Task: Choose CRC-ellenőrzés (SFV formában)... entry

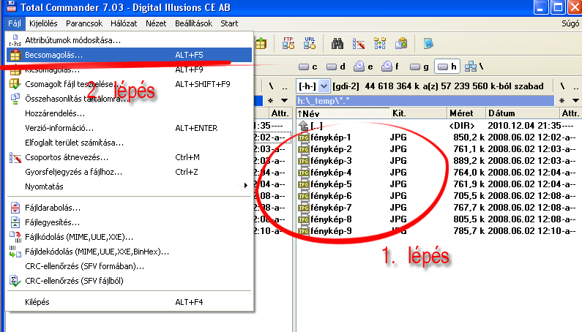Action: [129, 266]
